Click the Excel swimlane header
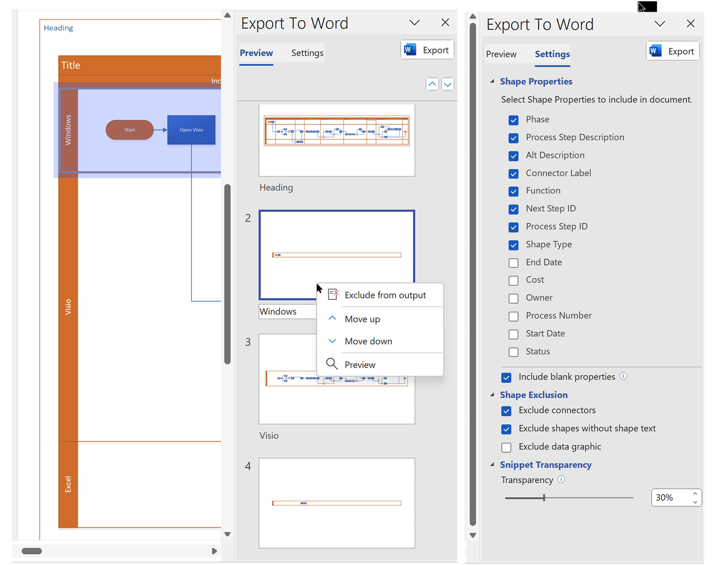This screenshot has width=716, height=565. [x=68, y=484]
